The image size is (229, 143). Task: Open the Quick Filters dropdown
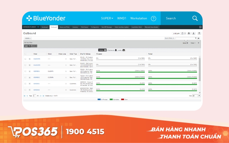tap(169, 38)
